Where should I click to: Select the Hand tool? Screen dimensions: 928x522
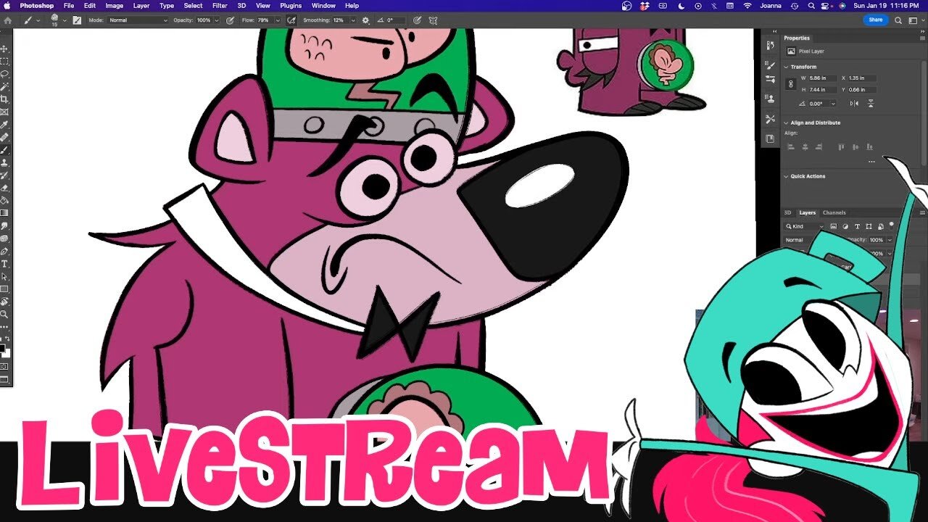point(4,301)
